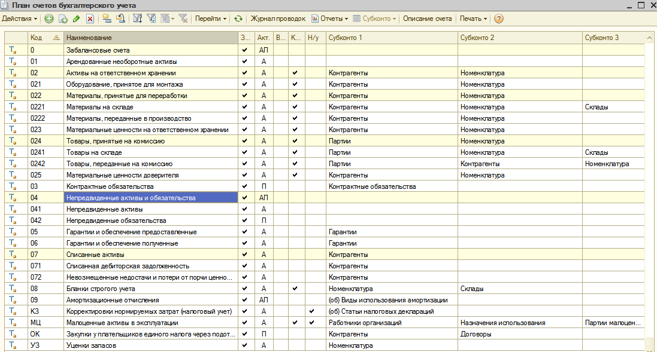Open Описание счета
The image size is (657, 352).
pyautogui.click(x=428, y=19)
